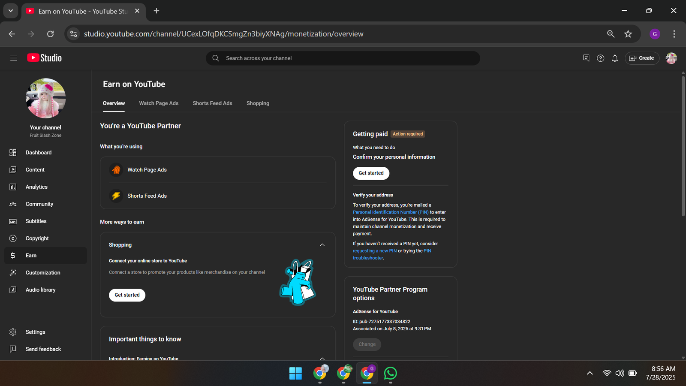Screen dimensions: 686x386
Task: Switch to the Watch Page Ads tab
Action: tap(159, 103)
